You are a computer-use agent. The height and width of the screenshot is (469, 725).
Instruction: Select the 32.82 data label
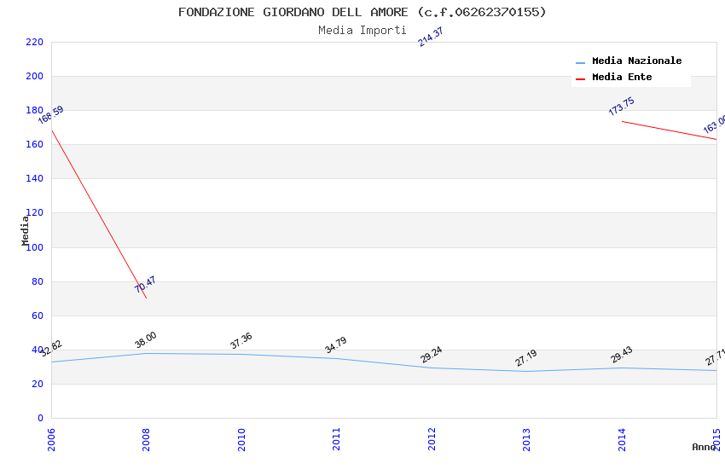click(x=51, y=348)
